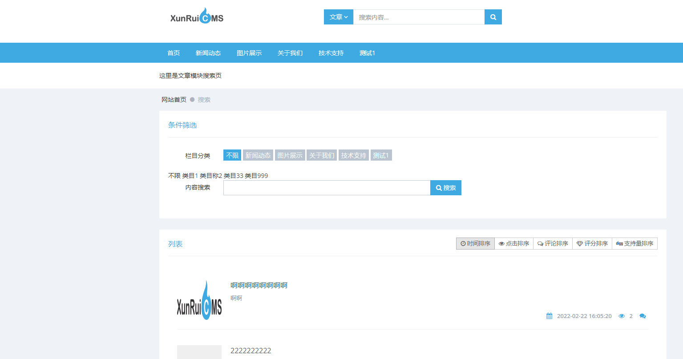Image resolution: width=683 pixels, height=359 pixels.
Task: Click the eye views icon in the 啊啊啊啊啊啊啊啊 row
Action: (x=622, y=316)
